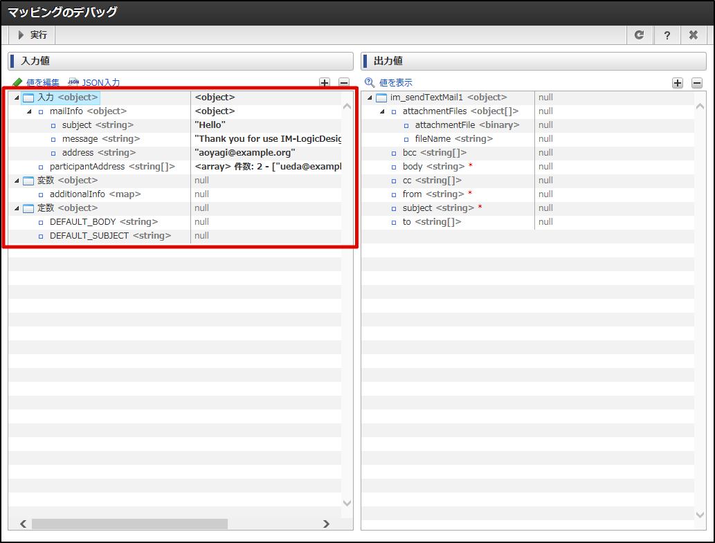Select the participantAddress tree row
This screenshot has width=715, height=543.
[x=111, y=167]
